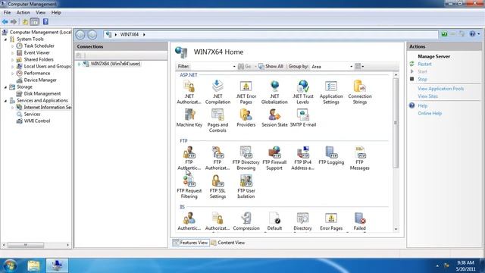The image size is (485, 273).
Task: Click Restart in Actions pane
Action: click(424, 64)
